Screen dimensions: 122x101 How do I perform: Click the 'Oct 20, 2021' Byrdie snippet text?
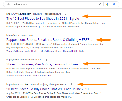[x=56, y=25]
